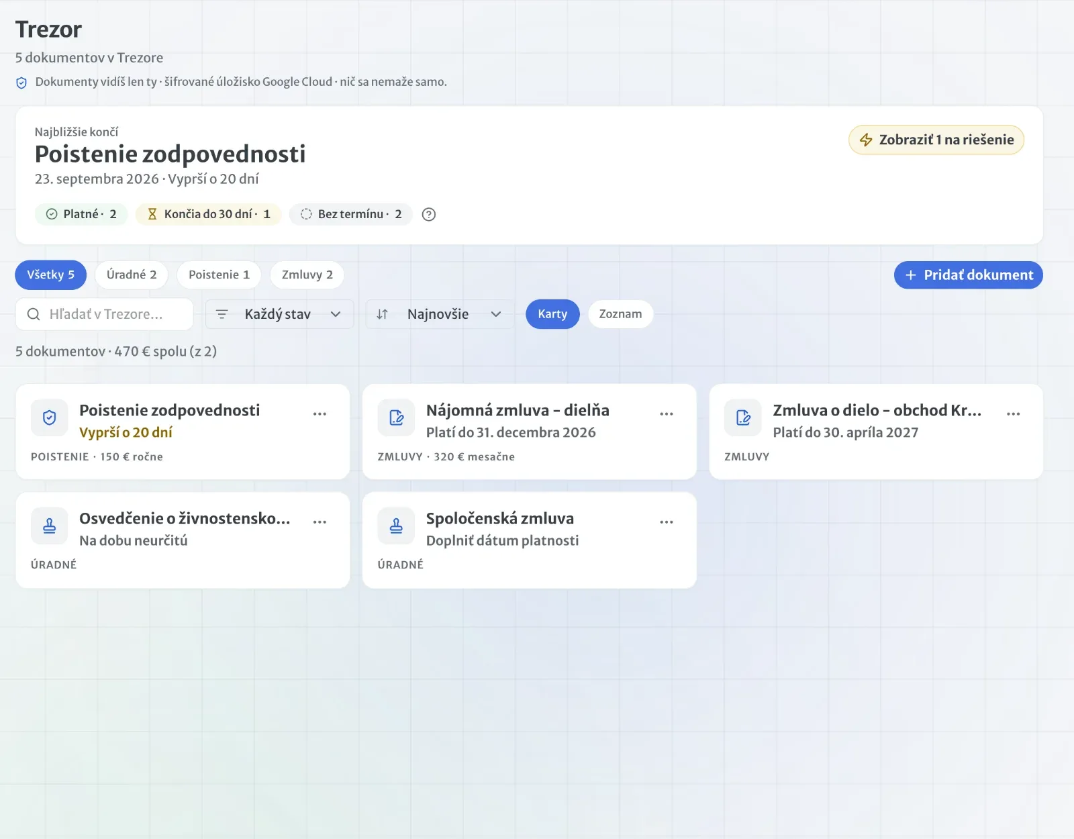Click the stamp icon on Spoločenská zmluva card
The width and height of the screenshot is (1074, 839).
coord(396,526)
